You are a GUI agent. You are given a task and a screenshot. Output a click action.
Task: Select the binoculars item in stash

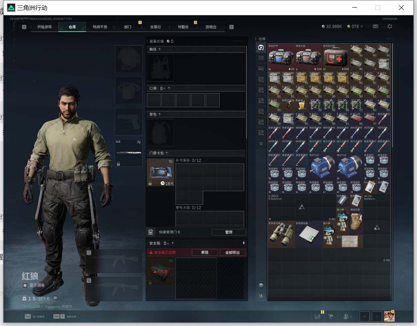pyautogui.click(x=281, y=234)
